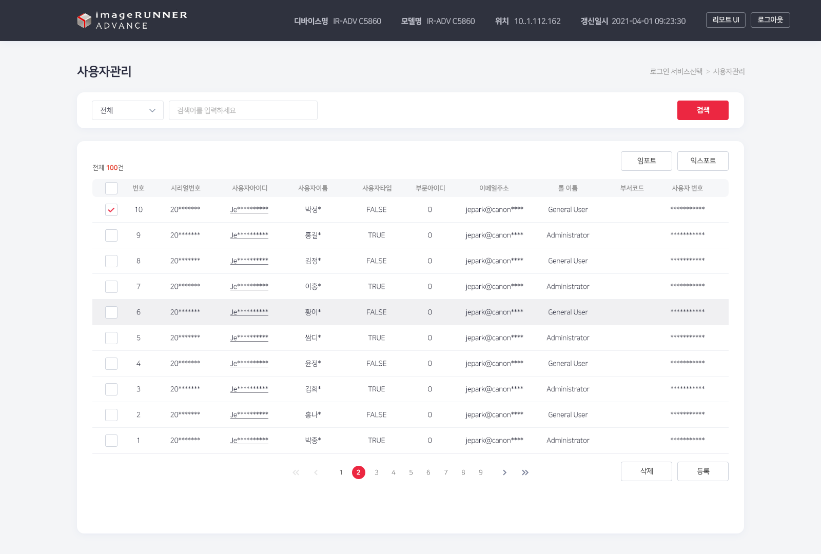This screenshot has height=554, width=821.
Task: Go to page 3
Action: pos(377,472)
